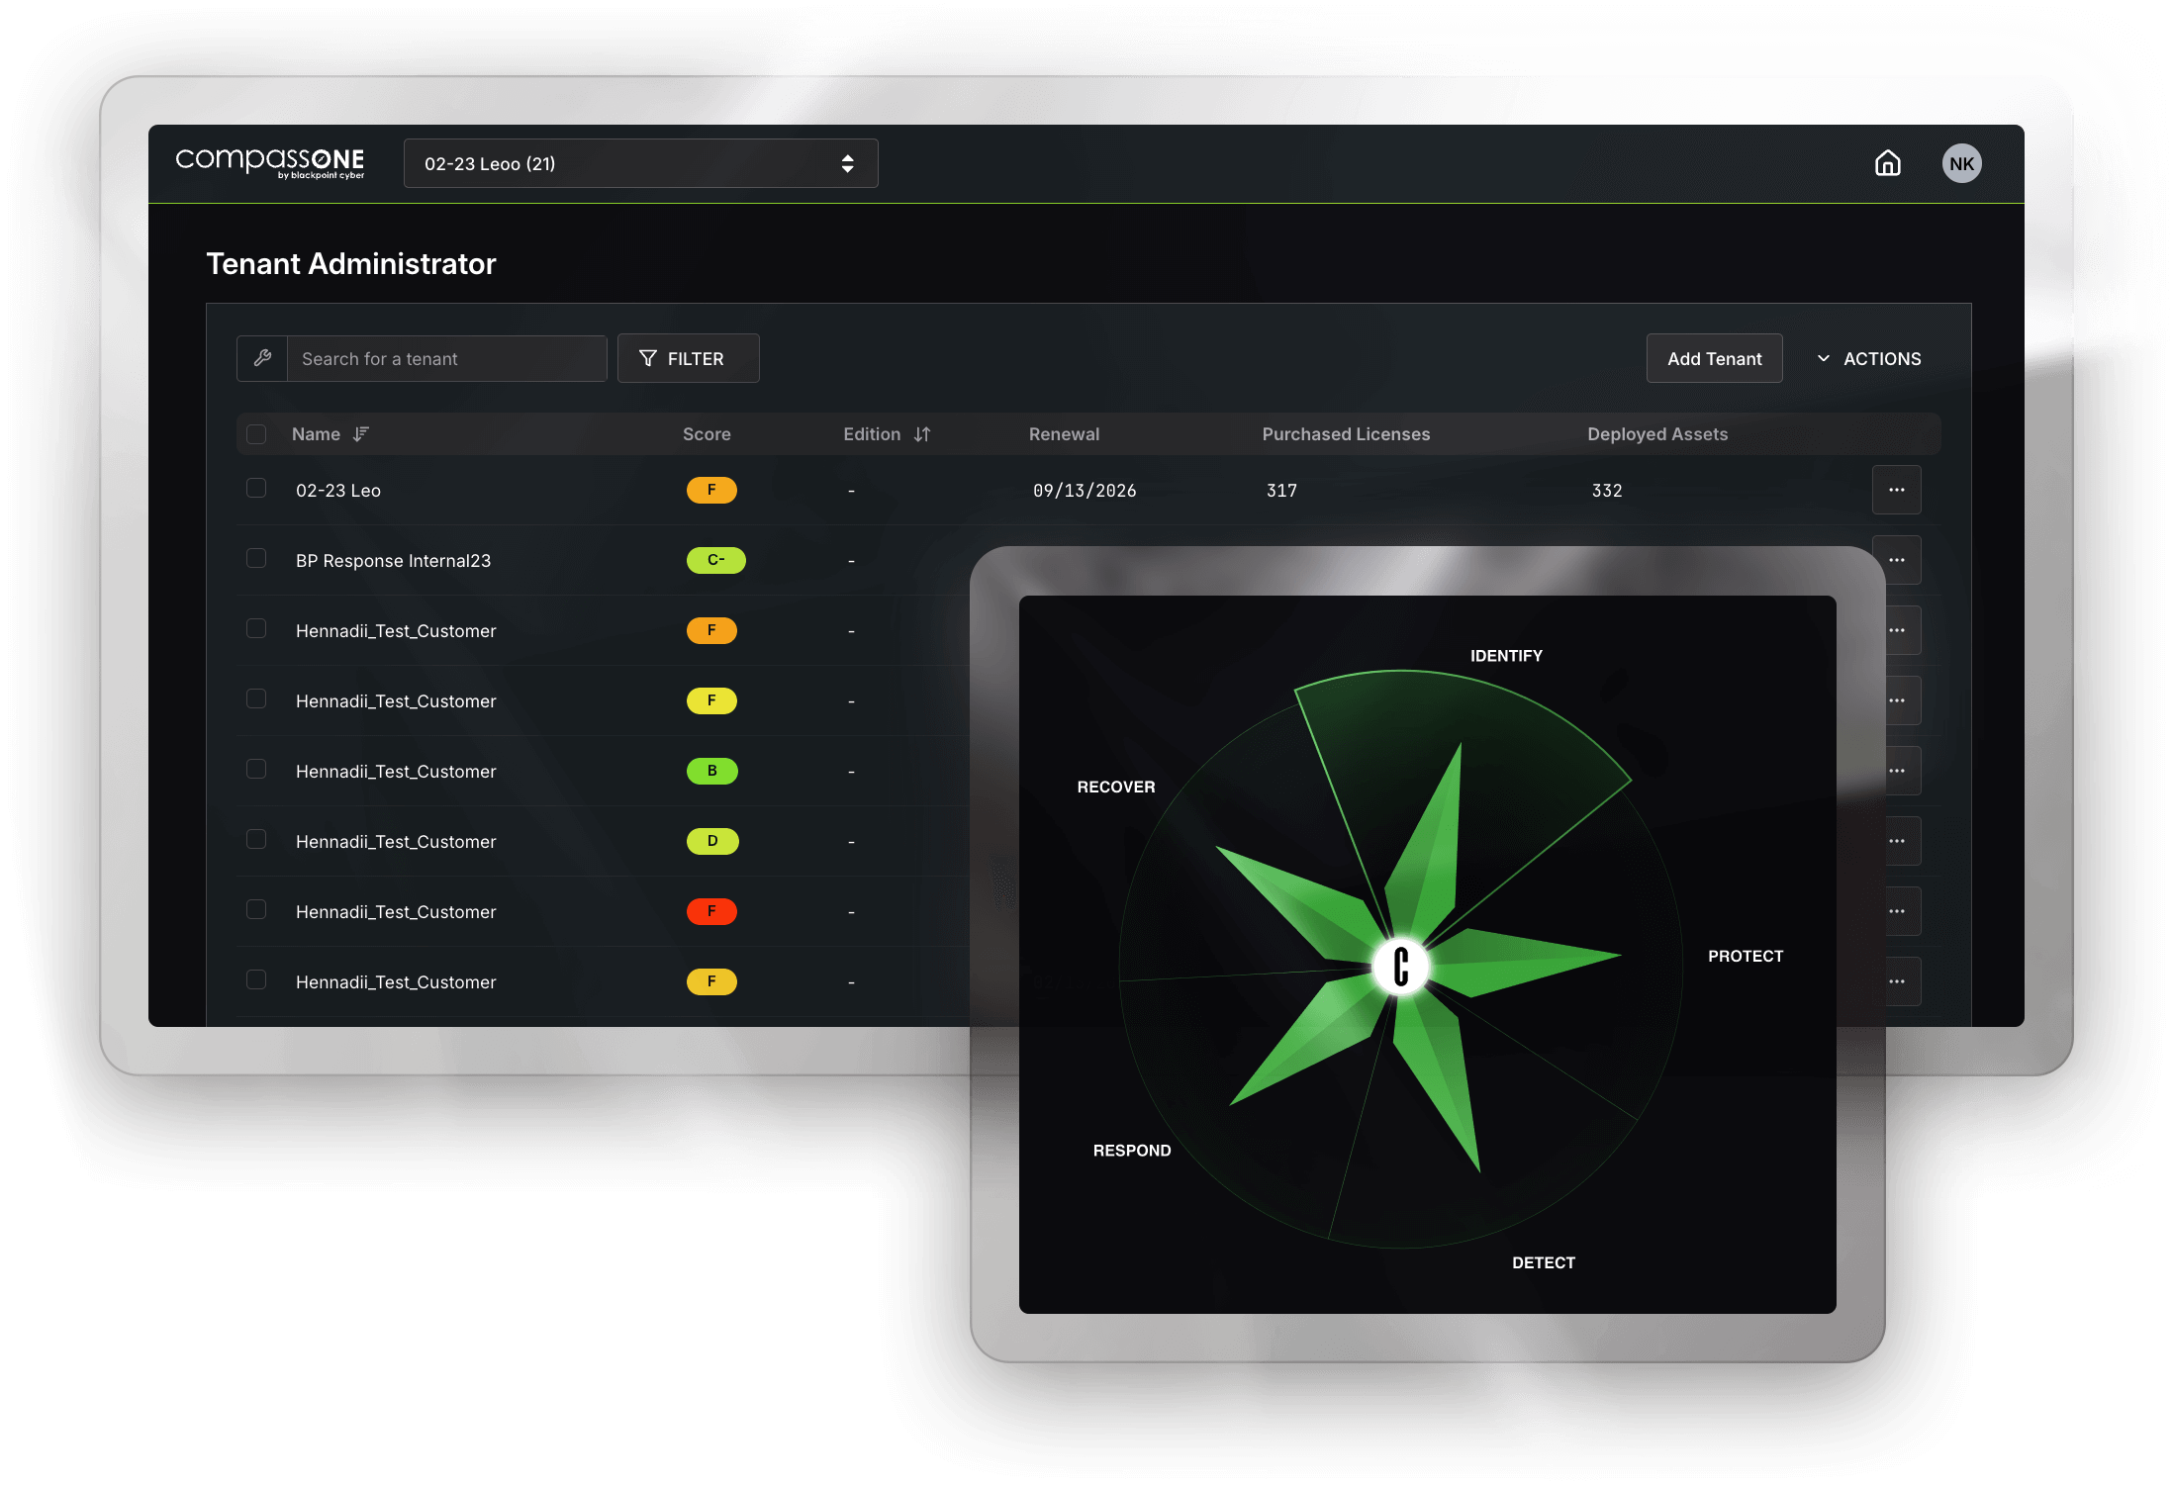2173x1486 pixels.
Task: Click the D score badge
Action: [x=712, y=841]
